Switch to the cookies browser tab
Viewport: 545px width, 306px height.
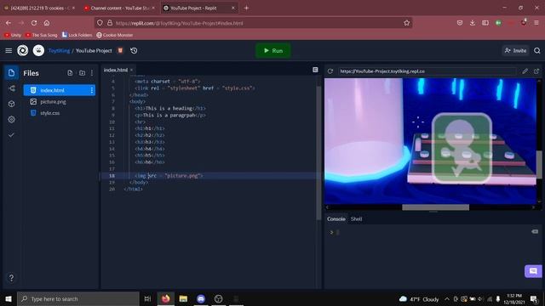[40, 8]
